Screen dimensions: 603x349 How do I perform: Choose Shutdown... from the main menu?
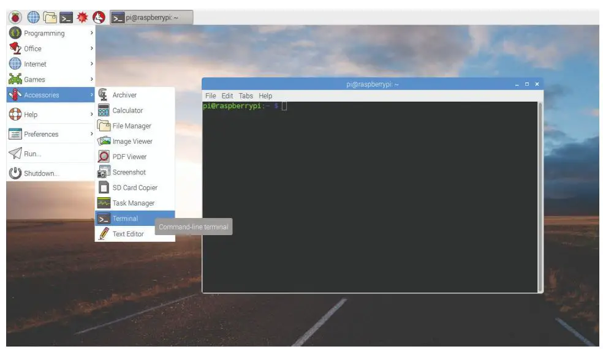(51, 173)
